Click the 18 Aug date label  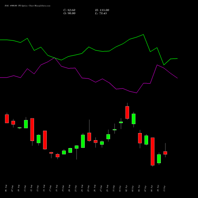click(57, 188)
